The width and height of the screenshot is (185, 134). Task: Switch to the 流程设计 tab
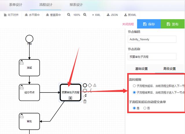[x=46, y=5]
